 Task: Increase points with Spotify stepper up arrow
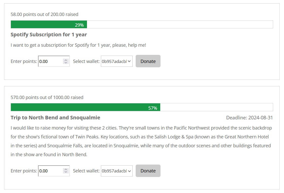pos(66,60)
